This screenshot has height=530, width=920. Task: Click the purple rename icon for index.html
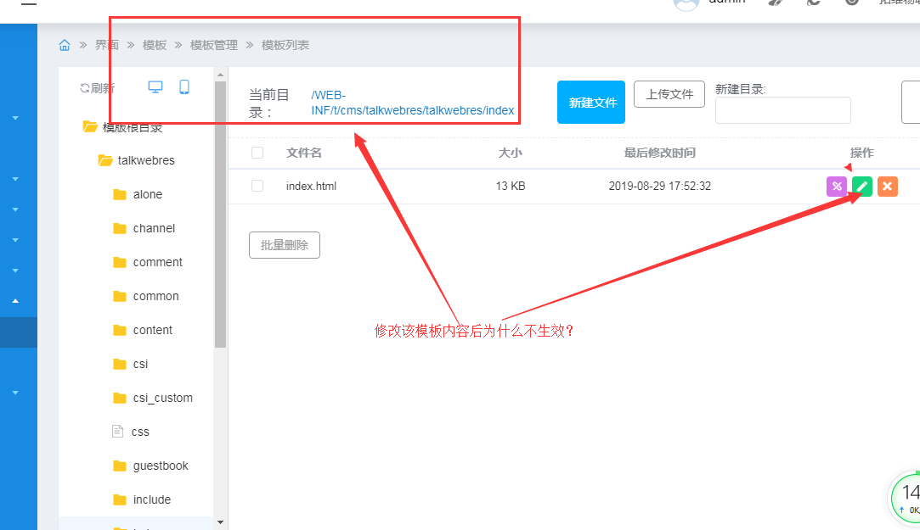click(x=837, y=187)
